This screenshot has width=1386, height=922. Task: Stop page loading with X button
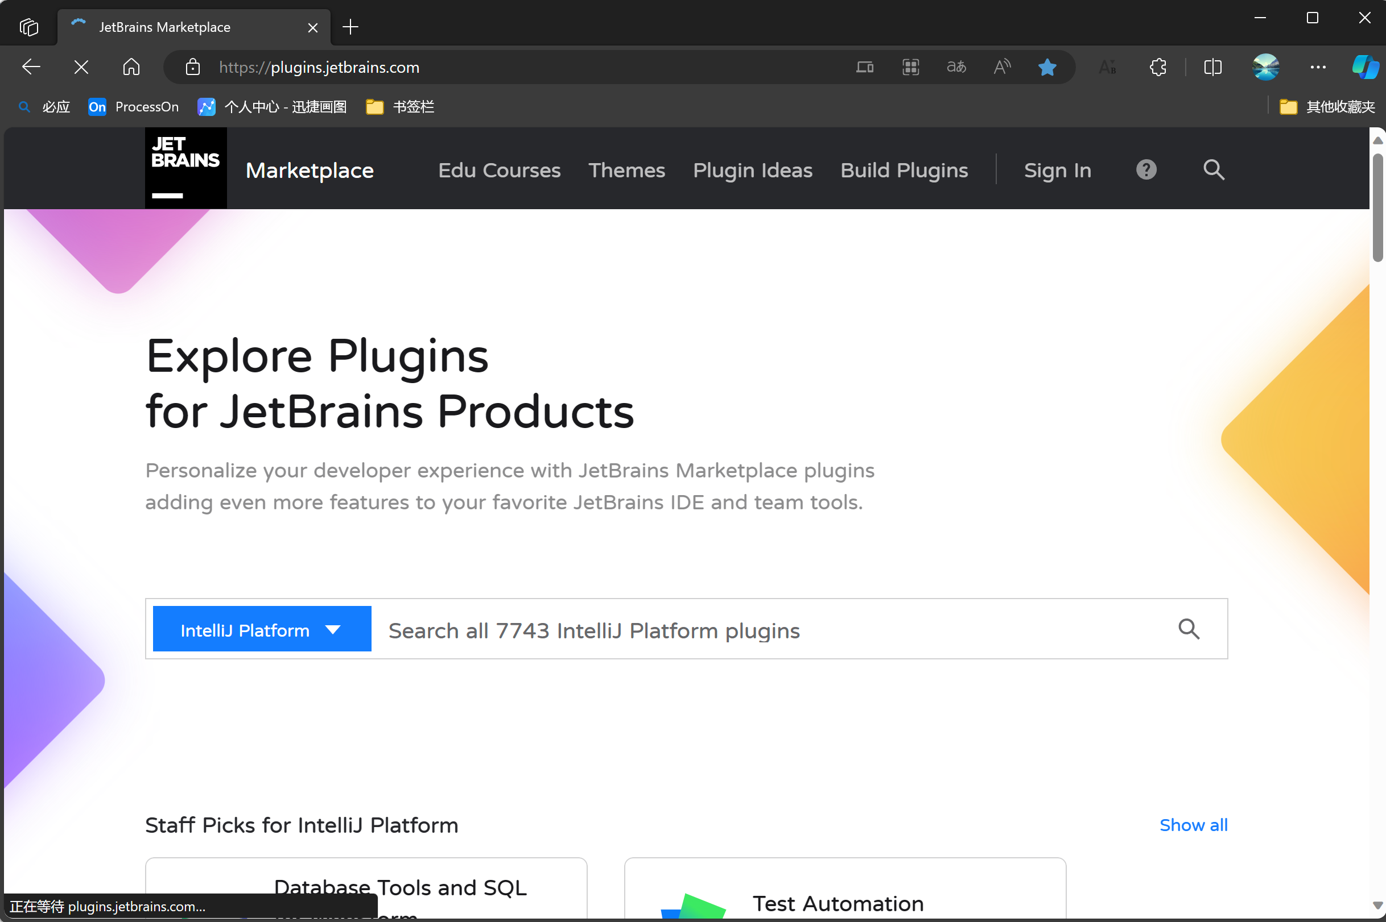click(x=81, y=67)
